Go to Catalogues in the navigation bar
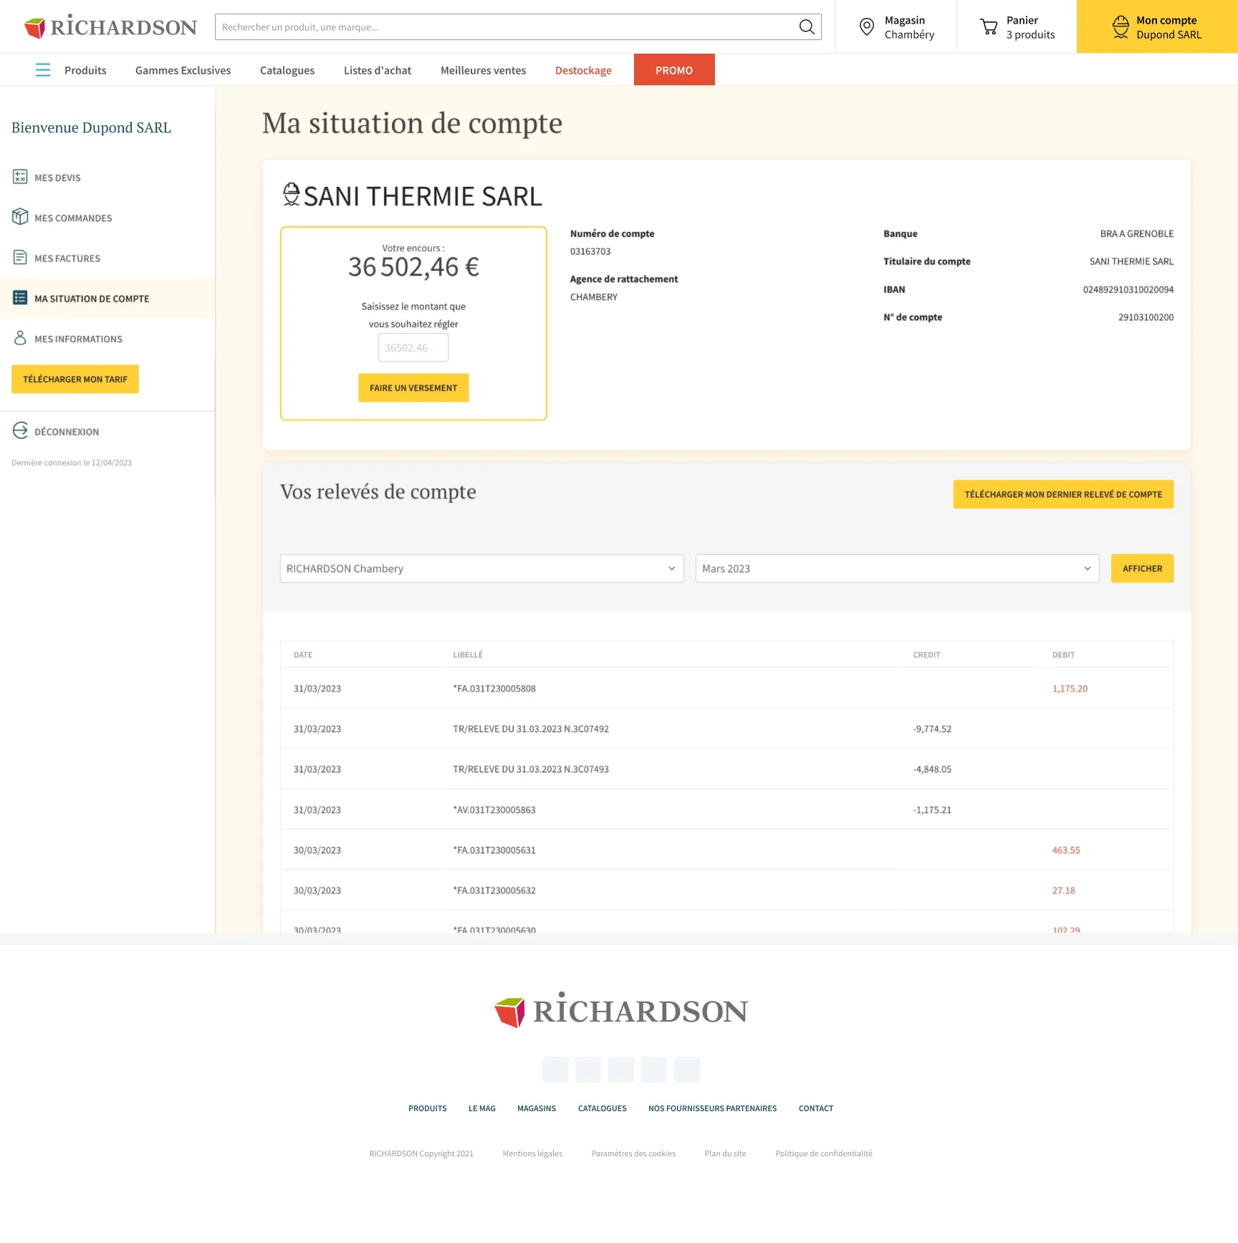Screen dimensions: 1238x1243 (287, 70)
